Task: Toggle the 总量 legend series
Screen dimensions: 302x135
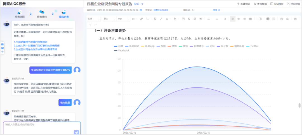Action: (x=119, y=46)
